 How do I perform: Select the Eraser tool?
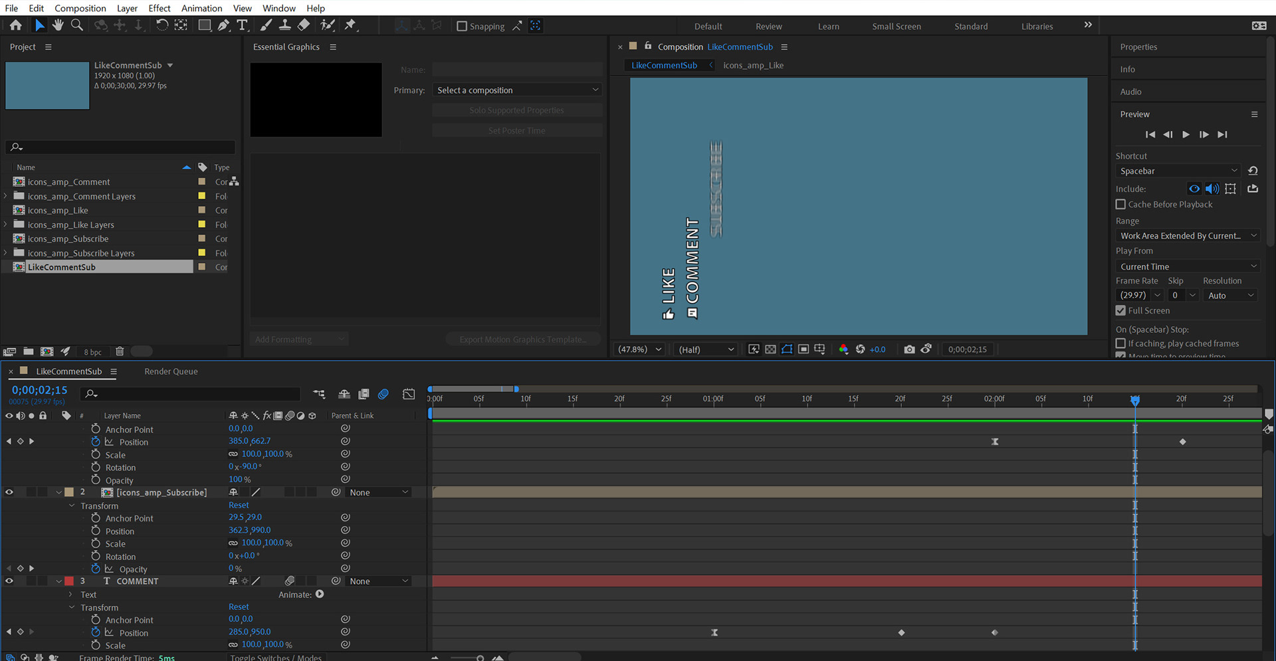[x=304, y=25]
